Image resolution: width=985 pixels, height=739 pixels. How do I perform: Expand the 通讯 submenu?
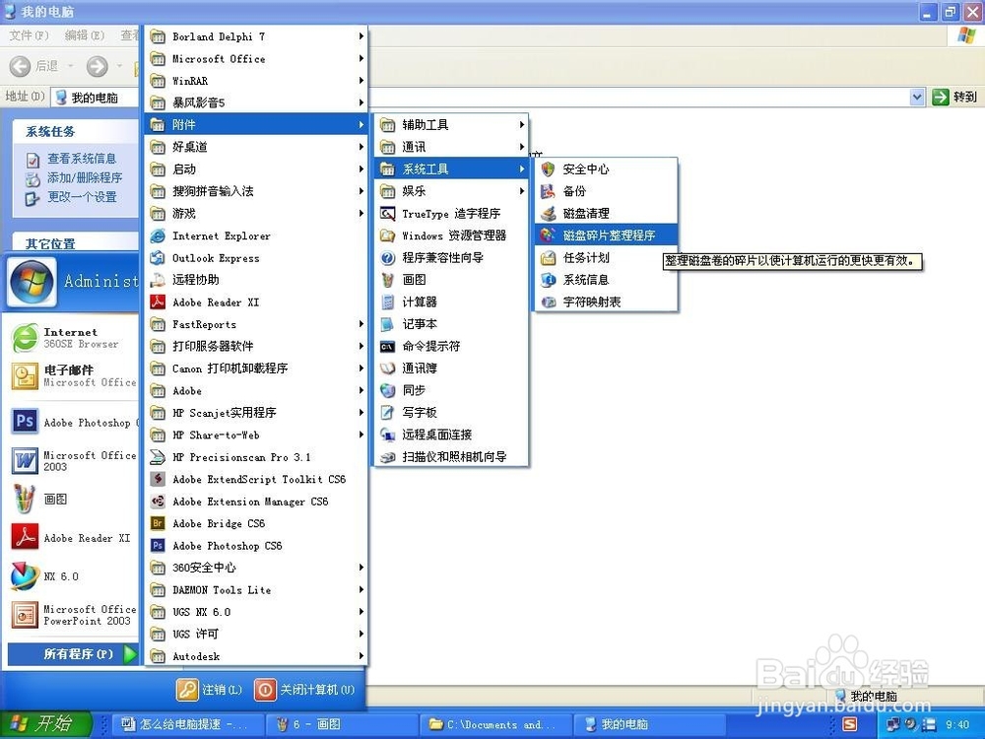click(451, 147)
